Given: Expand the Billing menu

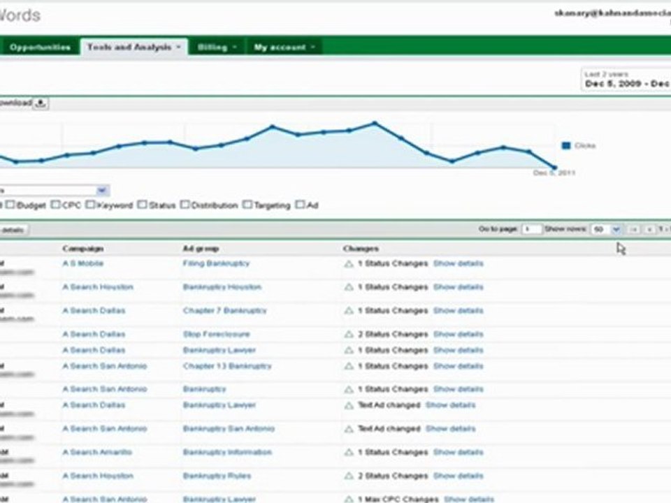Looking at the screenshot, I should click(217, 47).
